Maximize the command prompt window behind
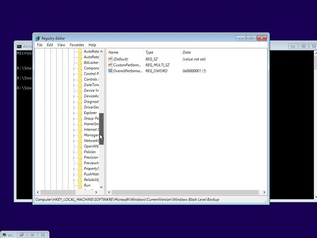Screen dimensions: 317x238 (303, 46)
